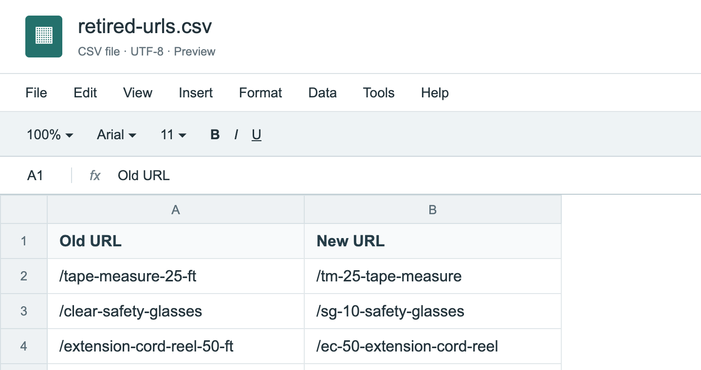Toggle underline formatting
Image resolution: width=701 pixels, height=370 pixels.
click(257, 135)
